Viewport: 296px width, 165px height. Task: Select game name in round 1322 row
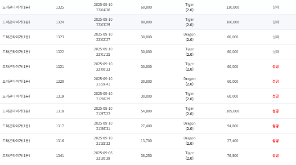pyautogui.click(x=16, y=52)
